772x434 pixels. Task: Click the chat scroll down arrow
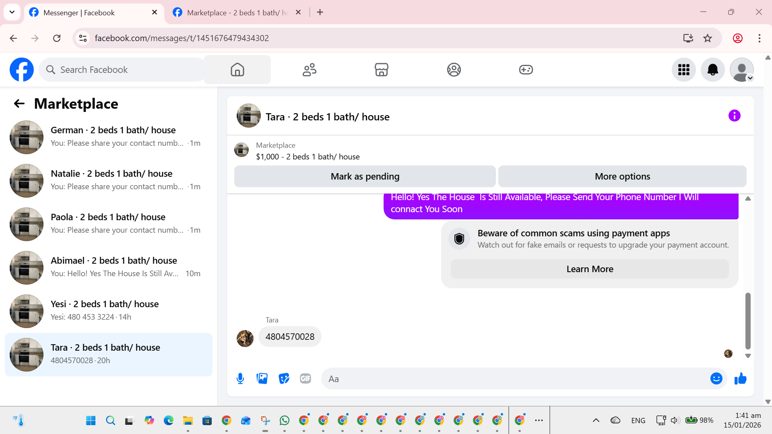pos(748,356)
